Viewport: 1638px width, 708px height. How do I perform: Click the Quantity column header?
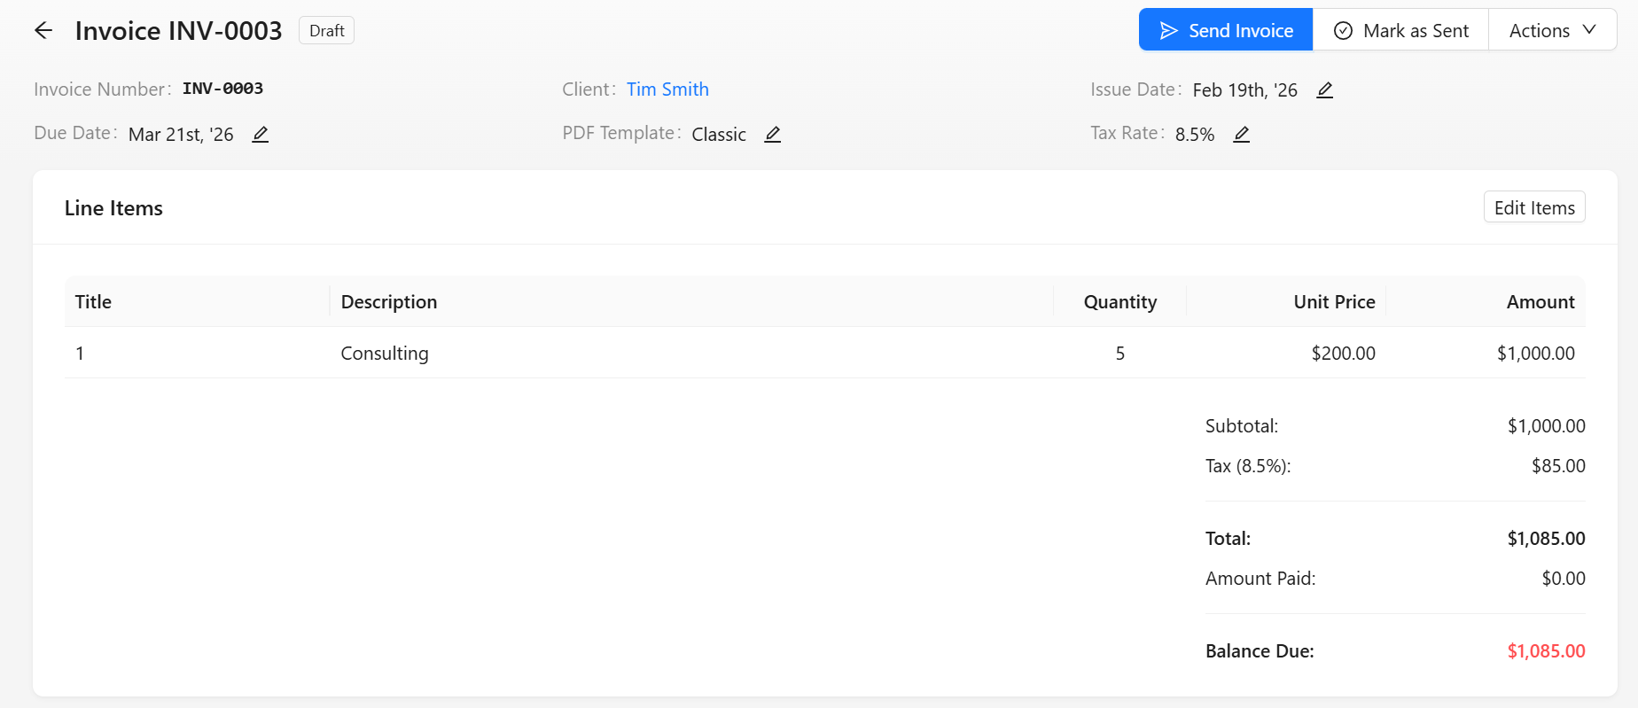(1119, 302)
